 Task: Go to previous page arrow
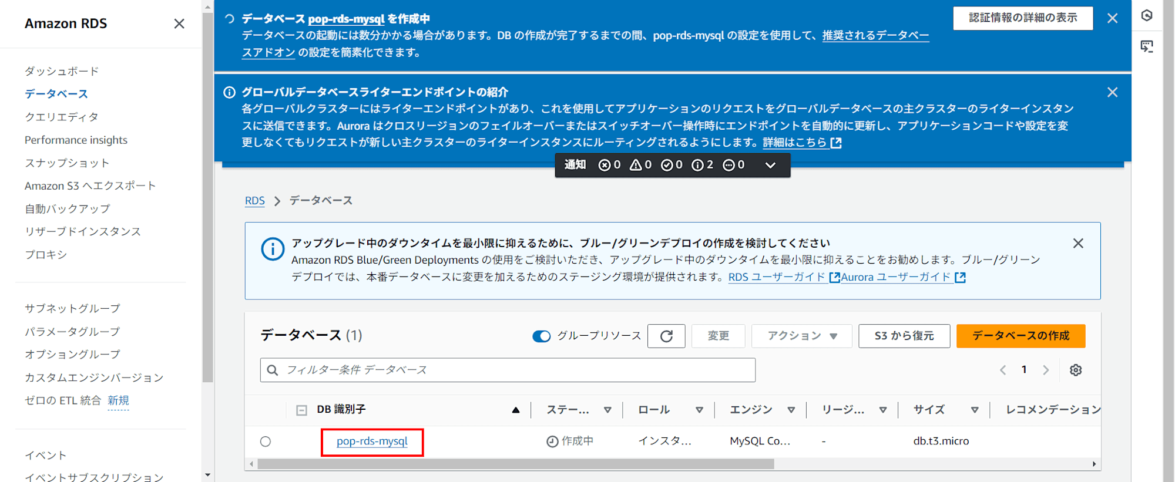(x=1003, y=370)
